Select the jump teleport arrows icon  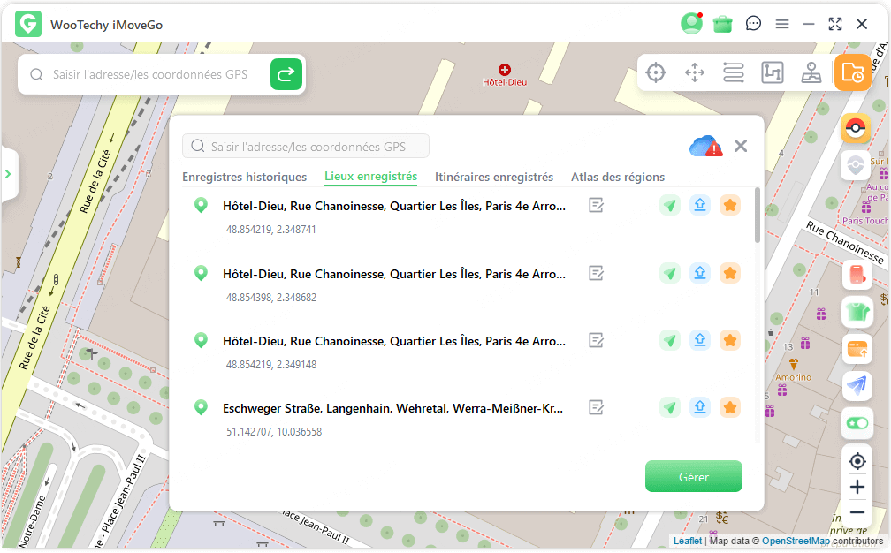click(695, 72)
